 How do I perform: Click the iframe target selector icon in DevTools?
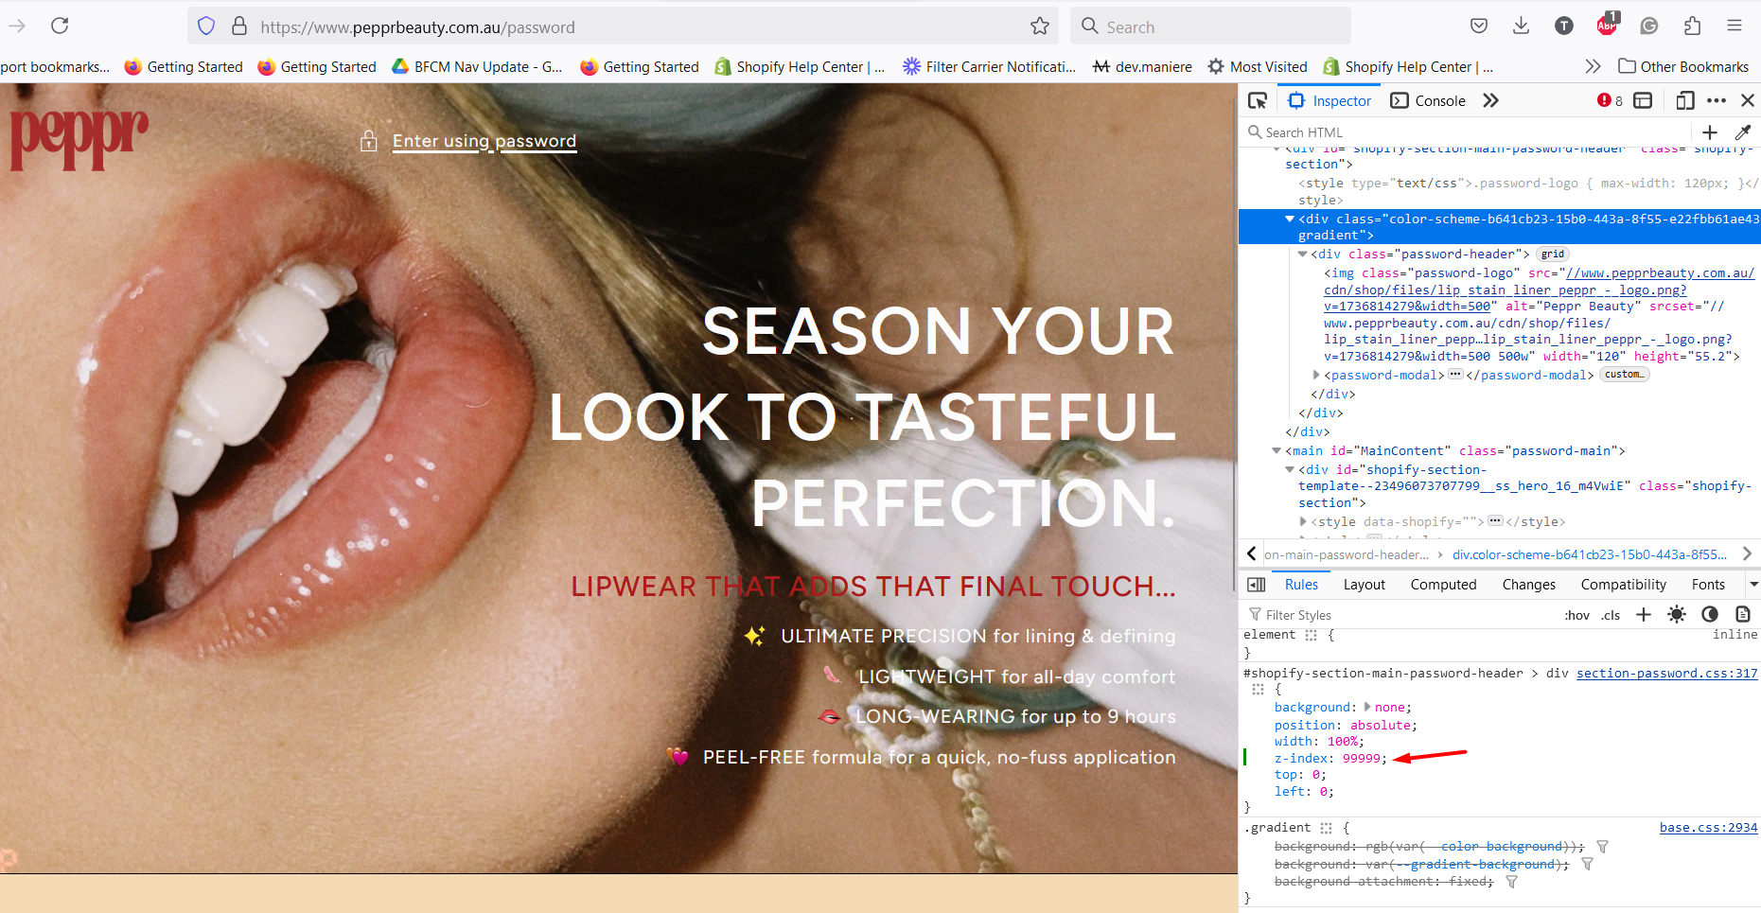(x=1644, y=100)
